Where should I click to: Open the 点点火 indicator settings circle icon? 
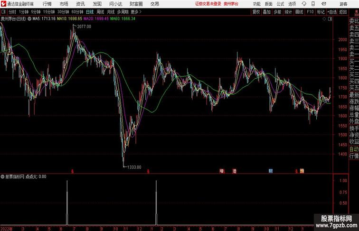coord(2,176)
